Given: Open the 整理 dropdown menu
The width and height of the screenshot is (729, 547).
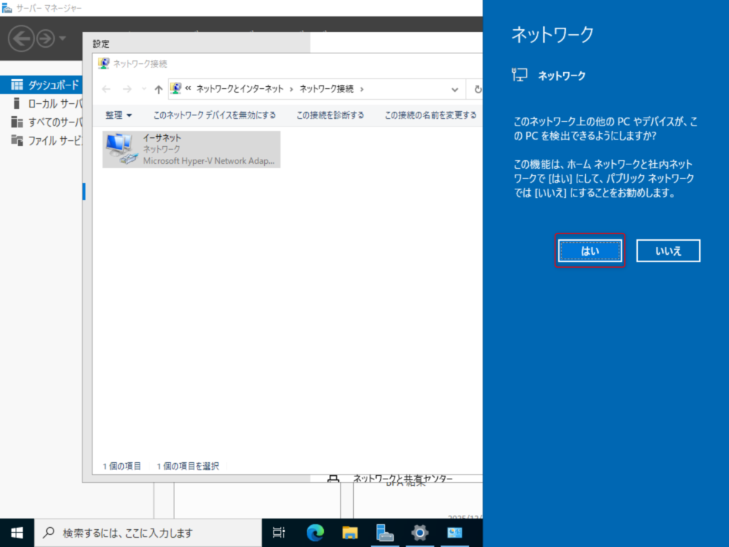Looking at the screenshot, I should coord(118,115).
